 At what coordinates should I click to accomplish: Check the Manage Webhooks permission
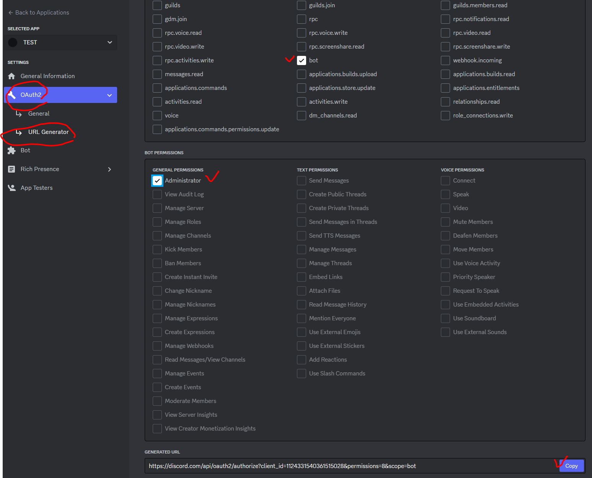[x=157, y=346]
